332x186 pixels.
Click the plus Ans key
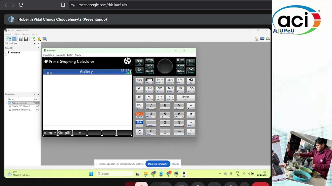point(191,132)
